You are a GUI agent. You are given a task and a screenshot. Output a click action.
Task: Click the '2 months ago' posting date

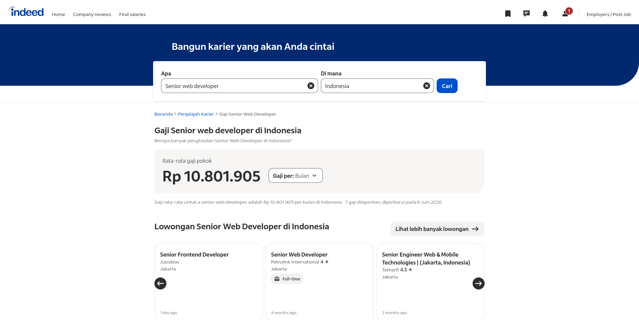394,313
